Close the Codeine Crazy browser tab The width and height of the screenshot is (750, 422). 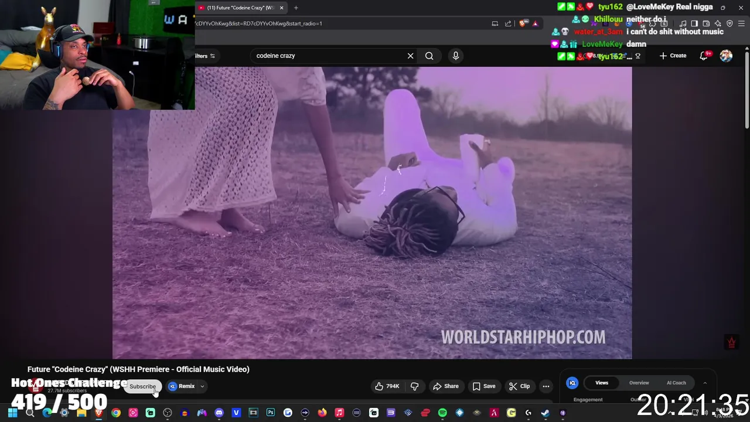(x=281, y=8)
